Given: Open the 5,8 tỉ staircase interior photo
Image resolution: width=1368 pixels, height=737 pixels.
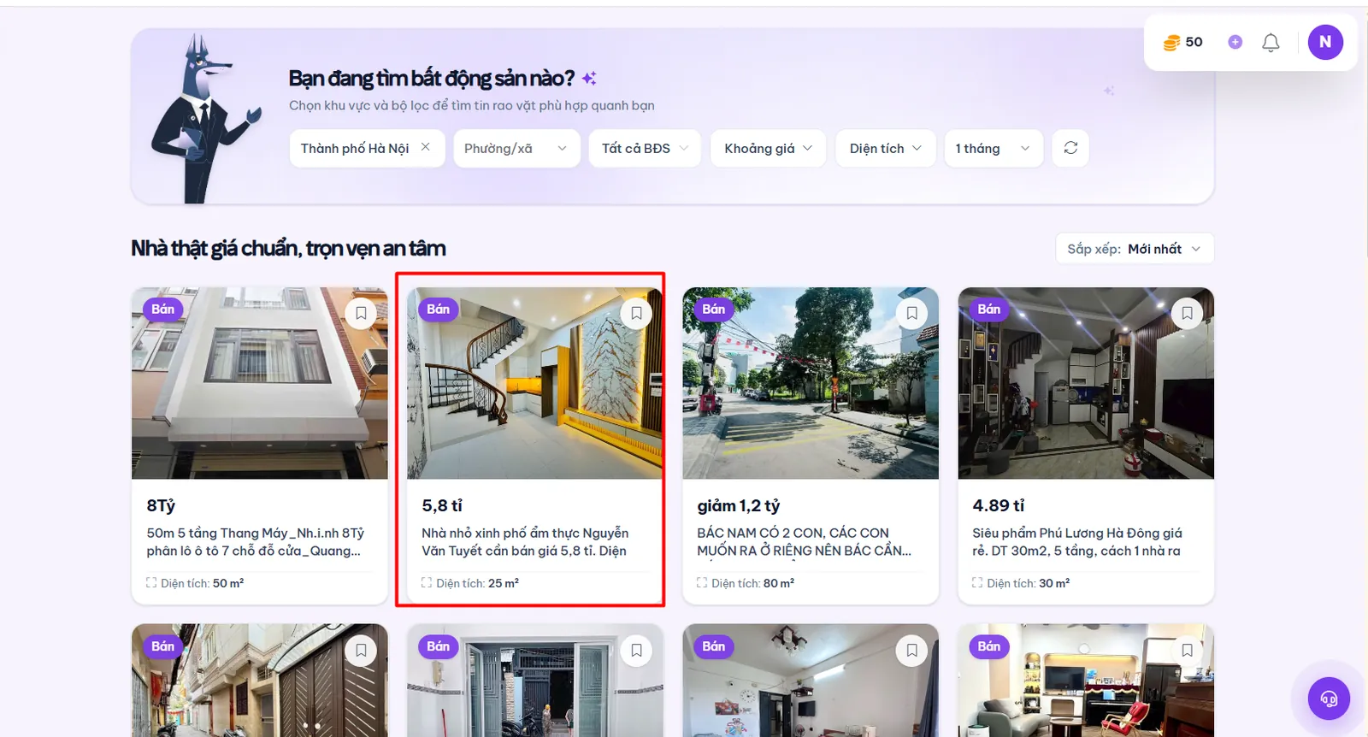Looking at the screenshot, I should 535,383.
